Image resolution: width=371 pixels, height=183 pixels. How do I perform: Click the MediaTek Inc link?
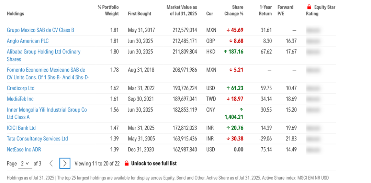coord(20,99)
